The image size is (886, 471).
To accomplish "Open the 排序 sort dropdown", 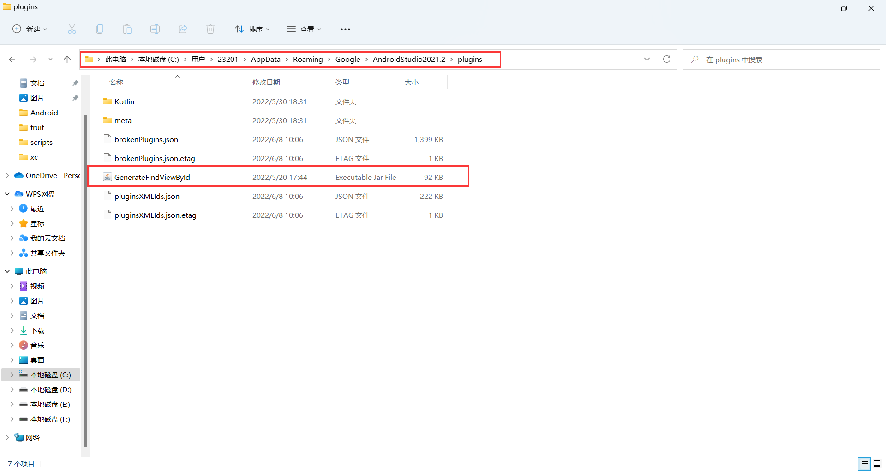I will (252, 29).
